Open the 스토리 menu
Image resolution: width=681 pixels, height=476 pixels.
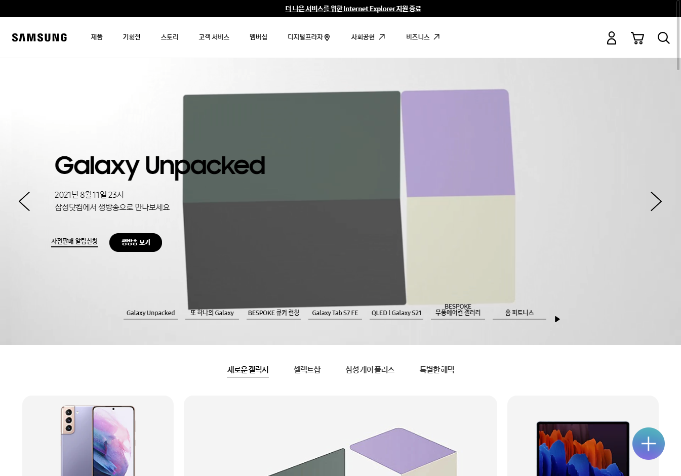pos(170,37)
